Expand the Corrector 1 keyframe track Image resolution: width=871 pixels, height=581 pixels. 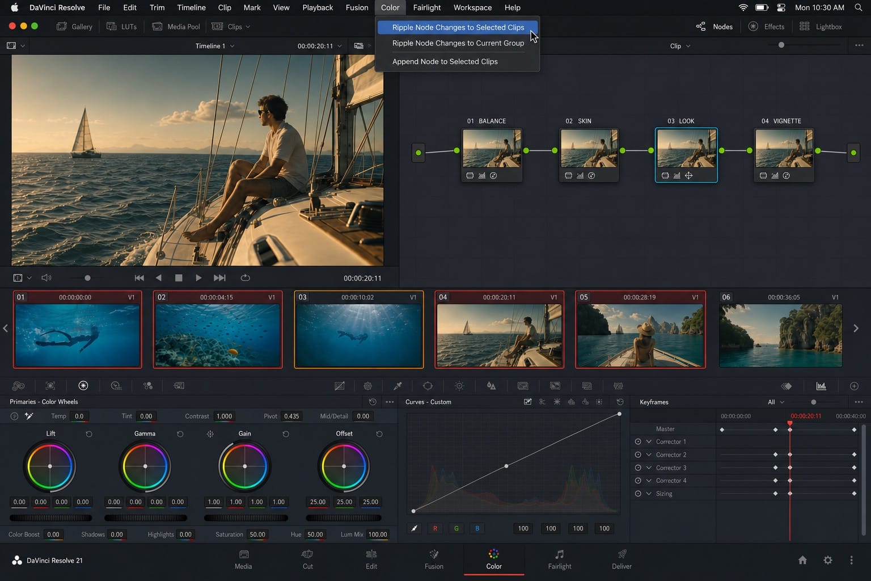(x=649, y=441)
